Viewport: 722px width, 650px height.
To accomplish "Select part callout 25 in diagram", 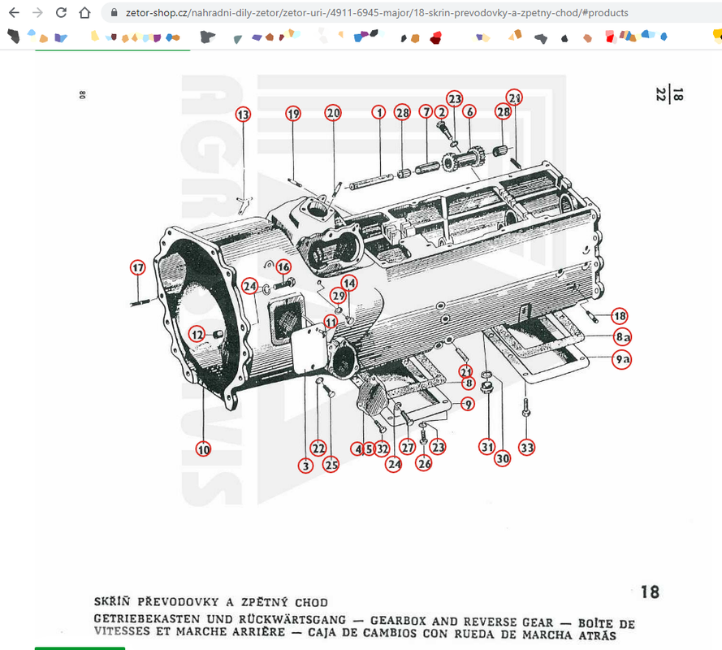I will click(331, 465).
